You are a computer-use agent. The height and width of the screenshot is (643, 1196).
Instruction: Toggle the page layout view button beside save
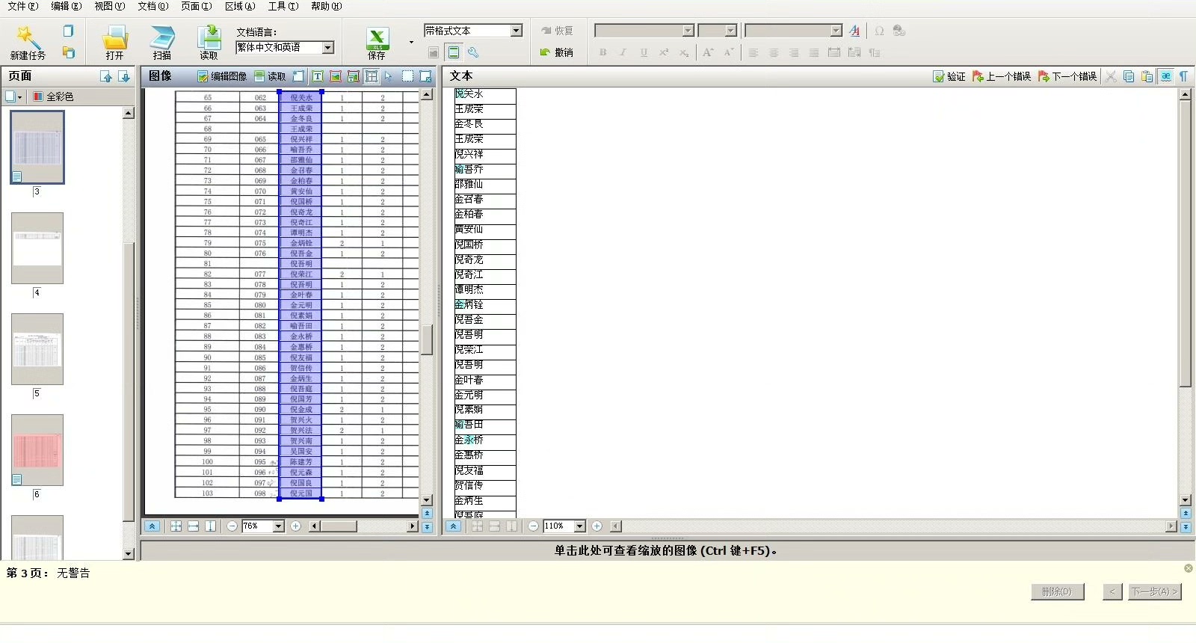453,52
